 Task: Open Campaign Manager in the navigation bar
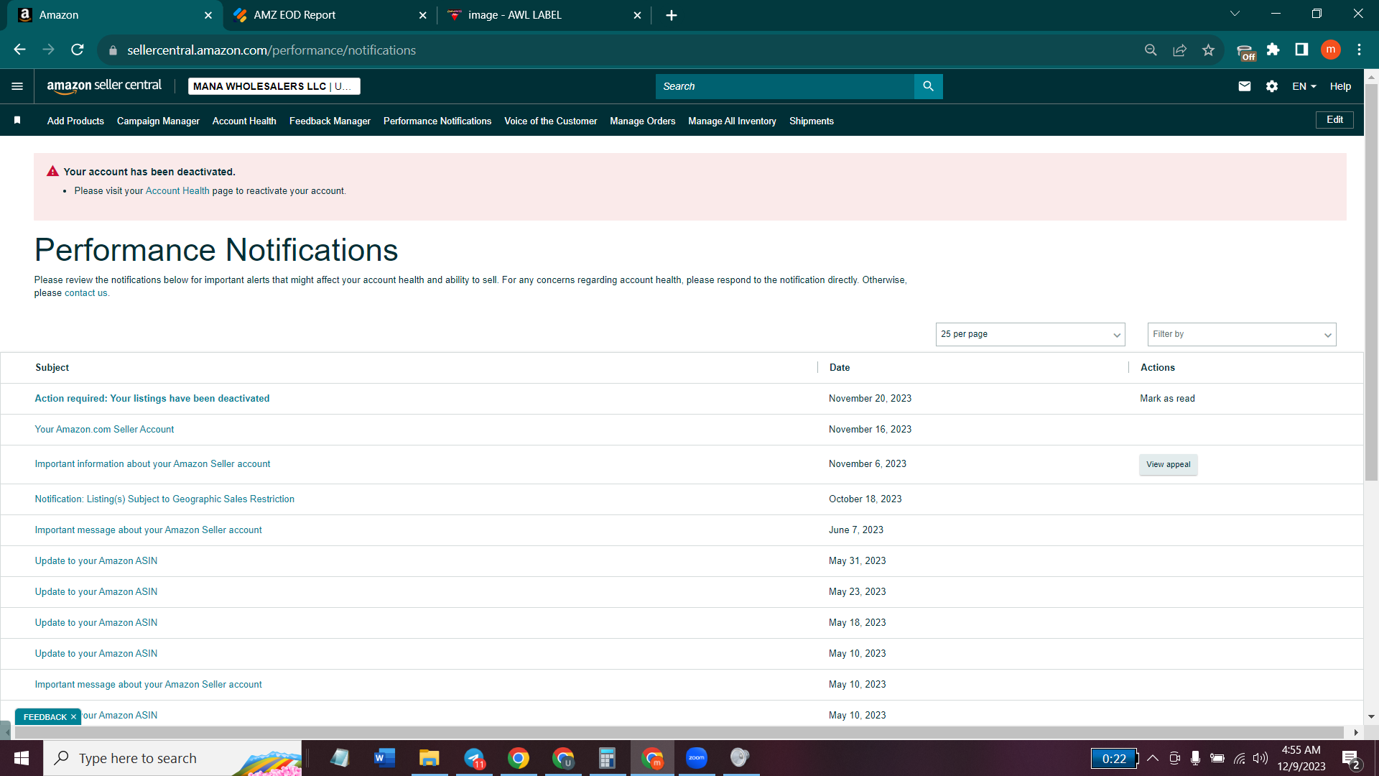click(158, 121)
